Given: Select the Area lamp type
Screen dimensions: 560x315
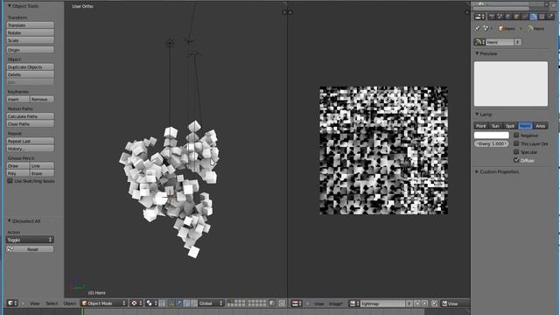Looking at the screenshot, I should 541,126.
